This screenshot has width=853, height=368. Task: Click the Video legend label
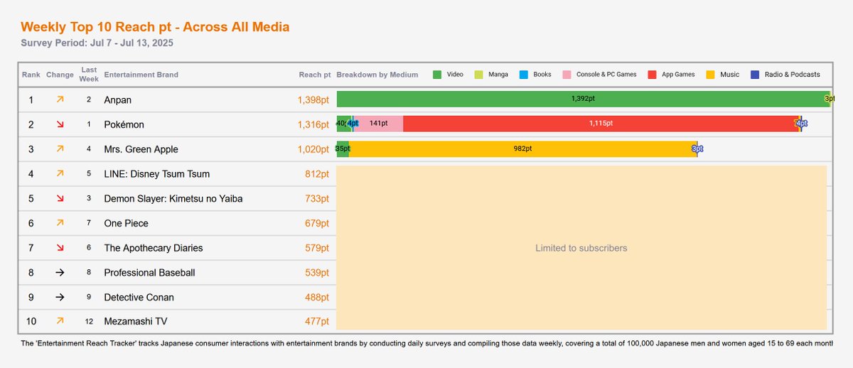coord(455,75)
